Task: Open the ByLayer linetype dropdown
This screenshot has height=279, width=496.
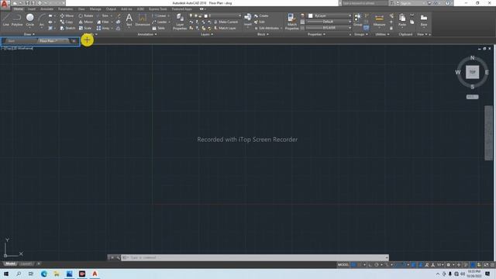Action: (x=329, y=28)
